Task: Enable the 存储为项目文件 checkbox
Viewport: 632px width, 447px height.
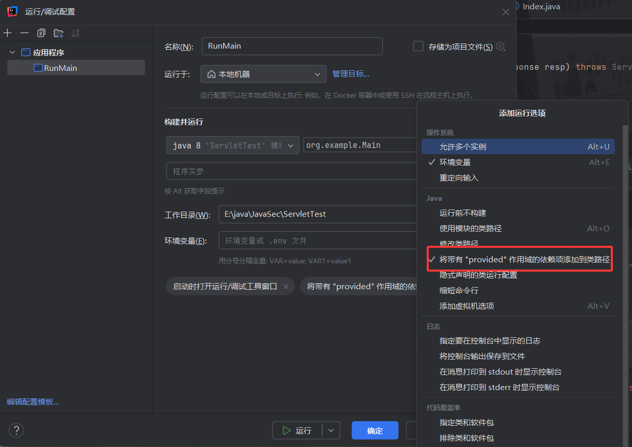Action: coord(418,47)
